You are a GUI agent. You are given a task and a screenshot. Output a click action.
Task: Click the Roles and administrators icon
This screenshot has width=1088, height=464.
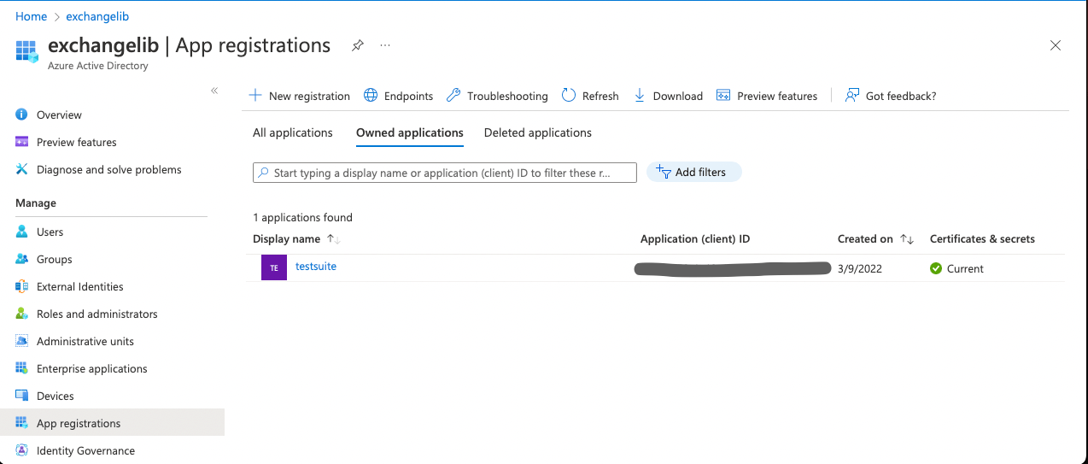coord(21,314)
